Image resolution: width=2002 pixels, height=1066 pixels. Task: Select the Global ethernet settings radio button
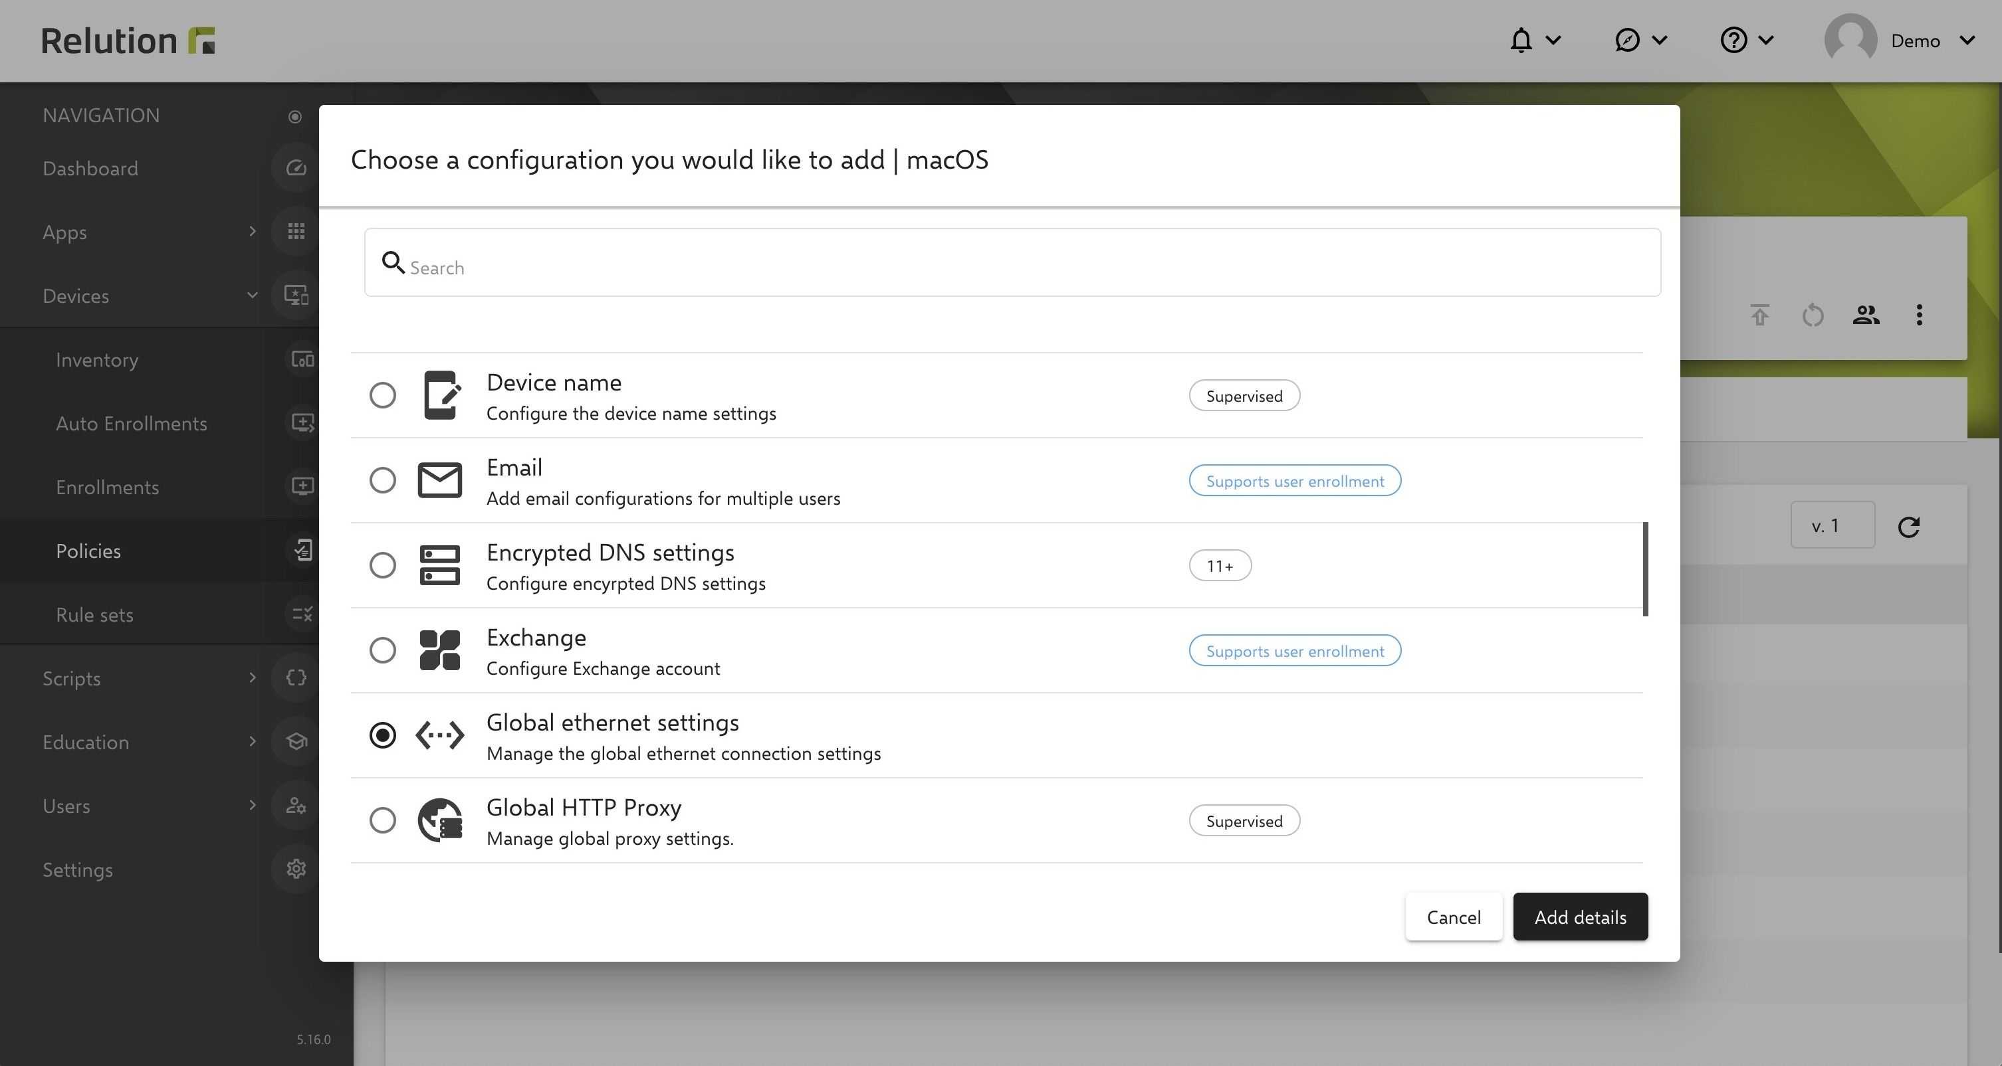382,735
